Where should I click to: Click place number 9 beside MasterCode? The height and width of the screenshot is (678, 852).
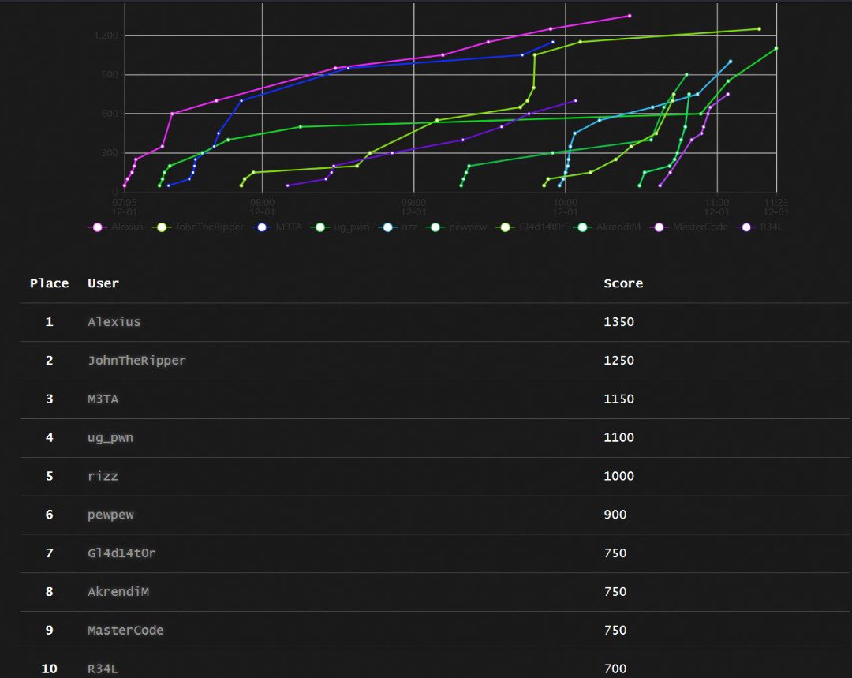tap(50, 631)
